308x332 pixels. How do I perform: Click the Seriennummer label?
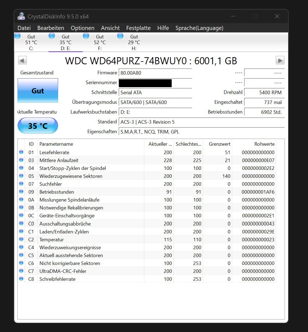[x=101, y=83]
